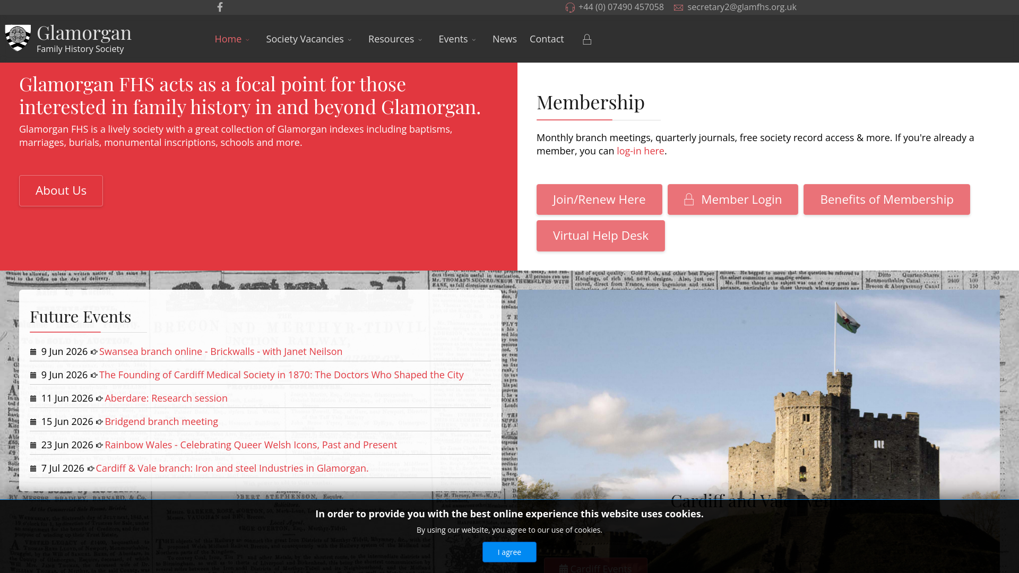Click arrow icon before Rainbow Wales event
1019x573 pixels.
(x=99, y=445)
